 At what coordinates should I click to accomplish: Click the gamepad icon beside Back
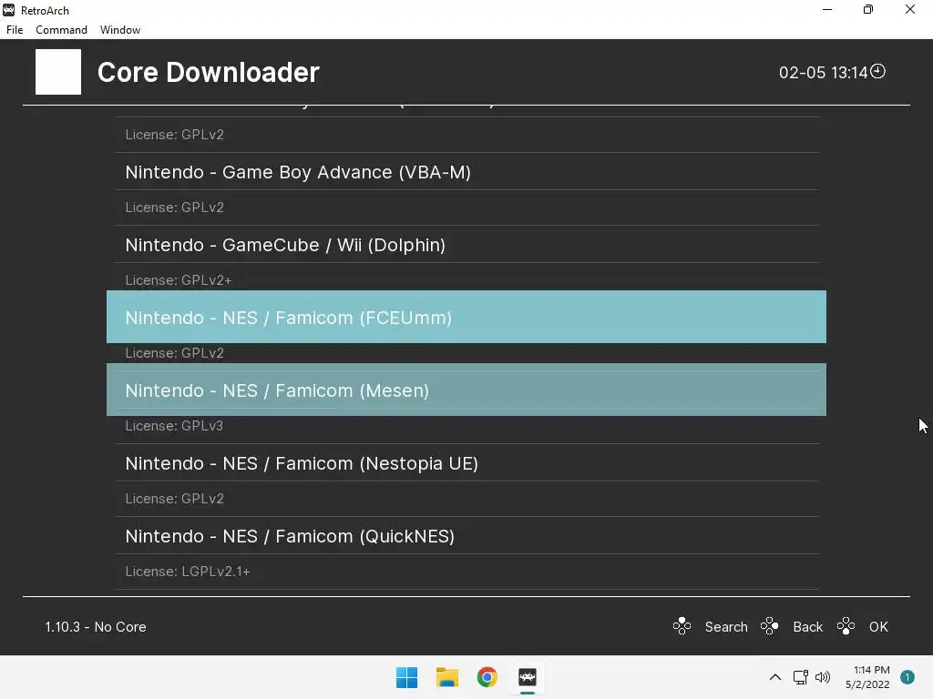click(769, 626)
